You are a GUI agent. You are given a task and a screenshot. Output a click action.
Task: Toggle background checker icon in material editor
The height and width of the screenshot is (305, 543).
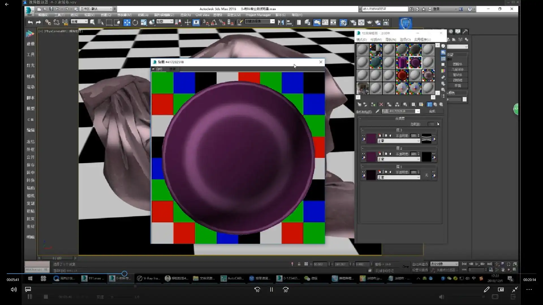(x=443, y=59)
